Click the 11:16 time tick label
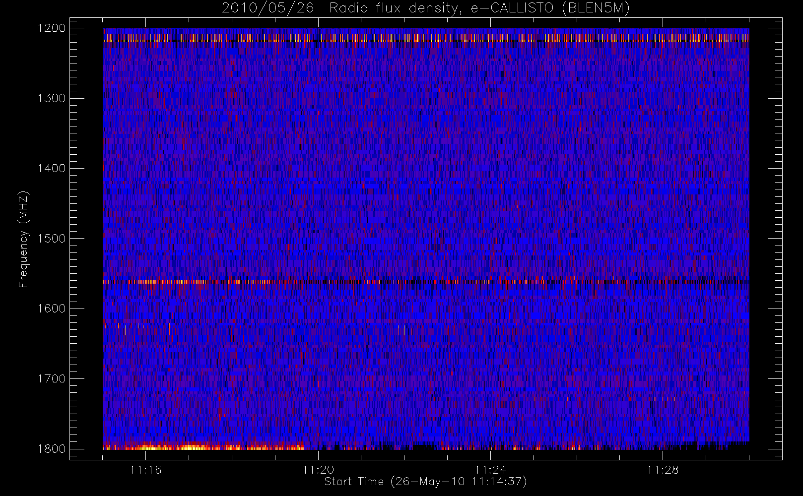 (146, 470)
